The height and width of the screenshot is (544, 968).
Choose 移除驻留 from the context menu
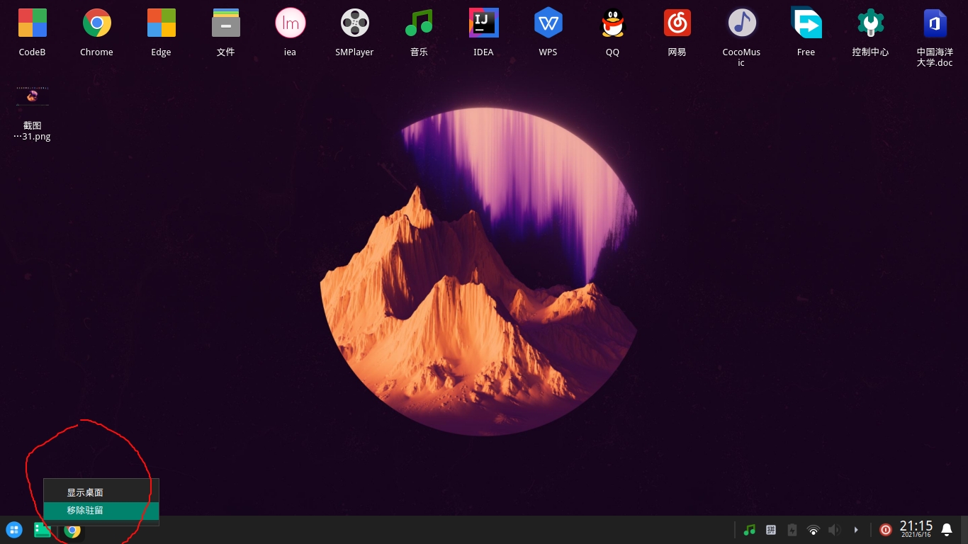(x=85, y=510)
